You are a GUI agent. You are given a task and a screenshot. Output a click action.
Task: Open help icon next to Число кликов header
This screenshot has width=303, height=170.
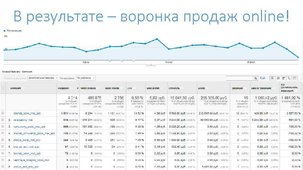(122, 88)
